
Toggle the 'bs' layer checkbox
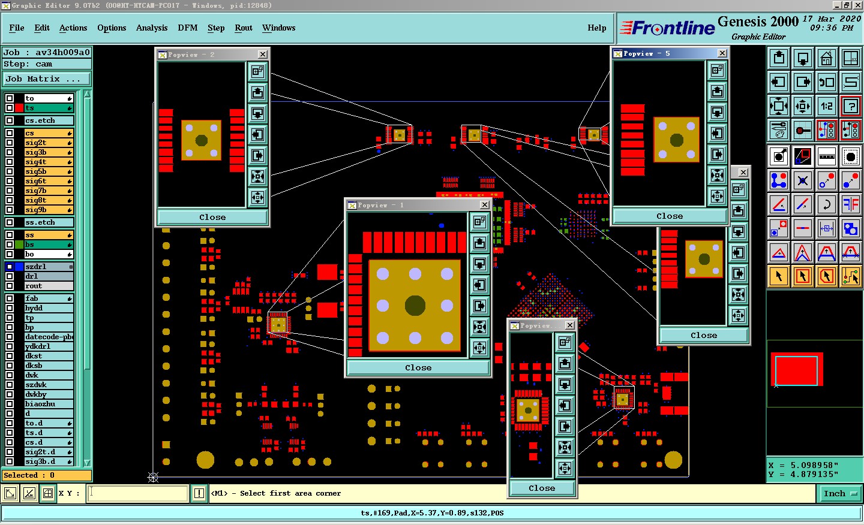10,245
